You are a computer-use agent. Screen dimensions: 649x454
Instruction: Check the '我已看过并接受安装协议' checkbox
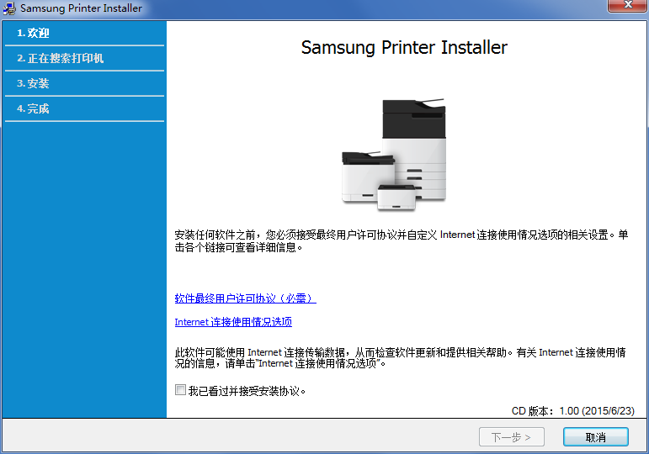(180, 390)
